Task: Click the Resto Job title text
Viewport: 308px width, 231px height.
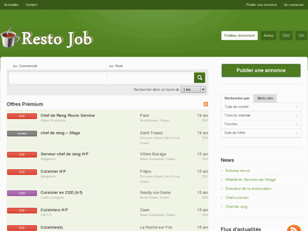Action: [57, 39]
